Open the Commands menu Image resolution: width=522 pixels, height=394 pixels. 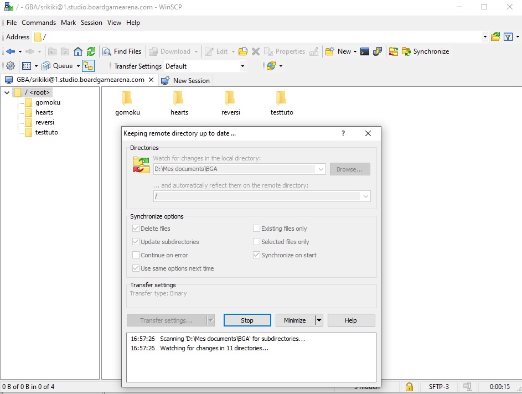coord(39,23)
